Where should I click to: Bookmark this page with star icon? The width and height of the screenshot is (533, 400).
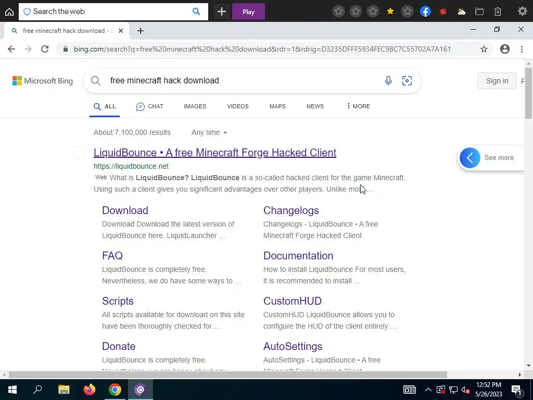click(x=484, y=49)
